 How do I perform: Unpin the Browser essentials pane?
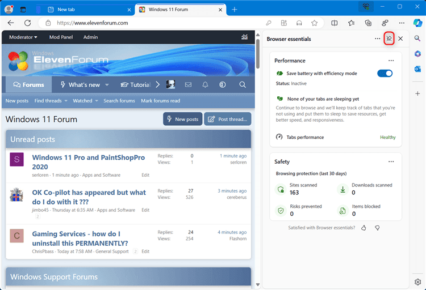[x=389, y=39]
